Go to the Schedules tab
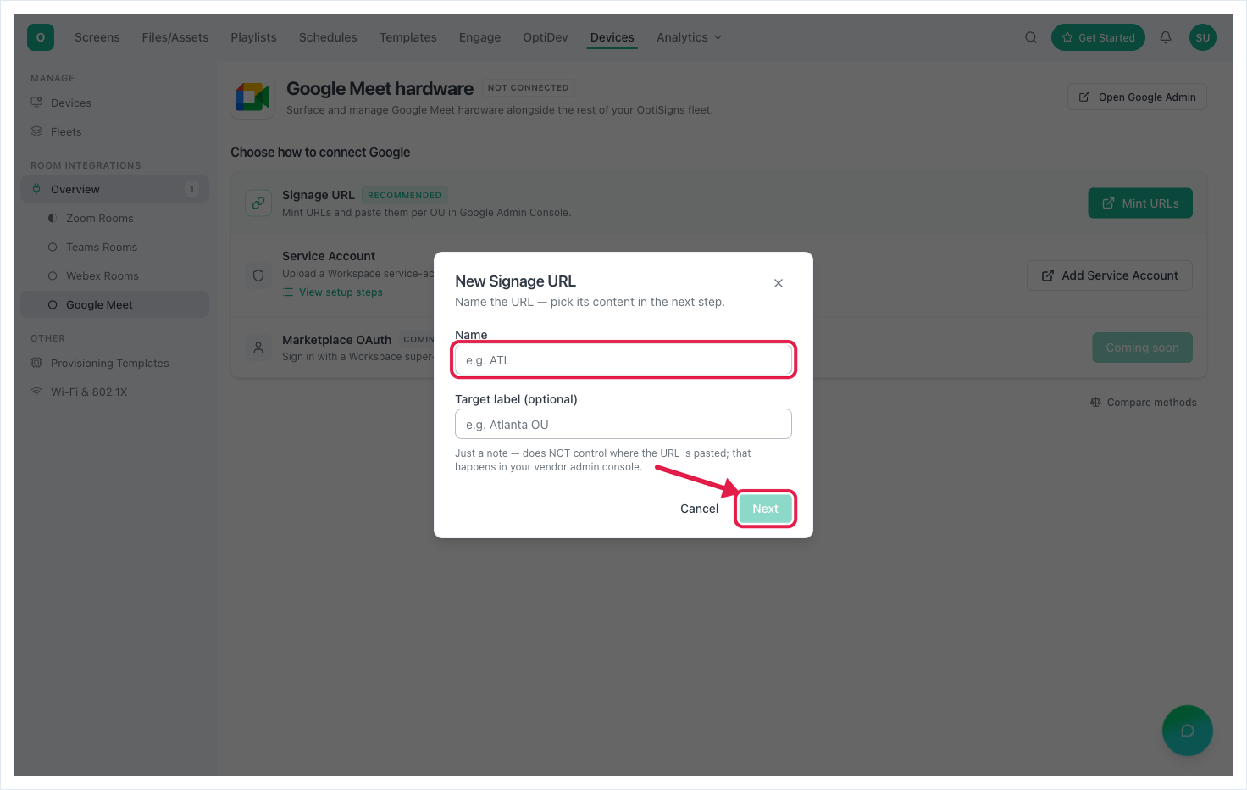Viewport: 1247px width, 790px height. (328, 37)
